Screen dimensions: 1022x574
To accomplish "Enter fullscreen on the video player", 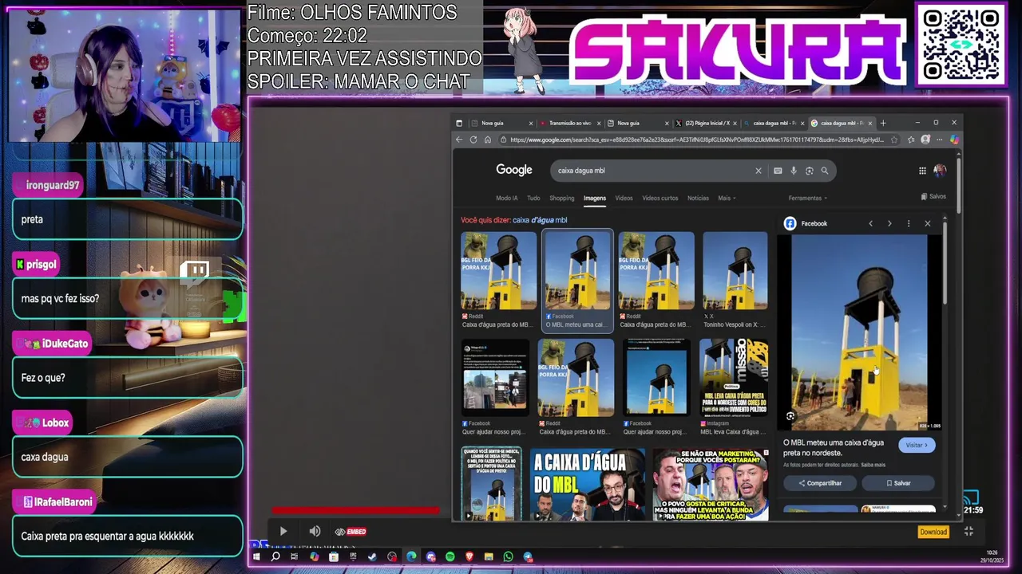I will 969,532.
